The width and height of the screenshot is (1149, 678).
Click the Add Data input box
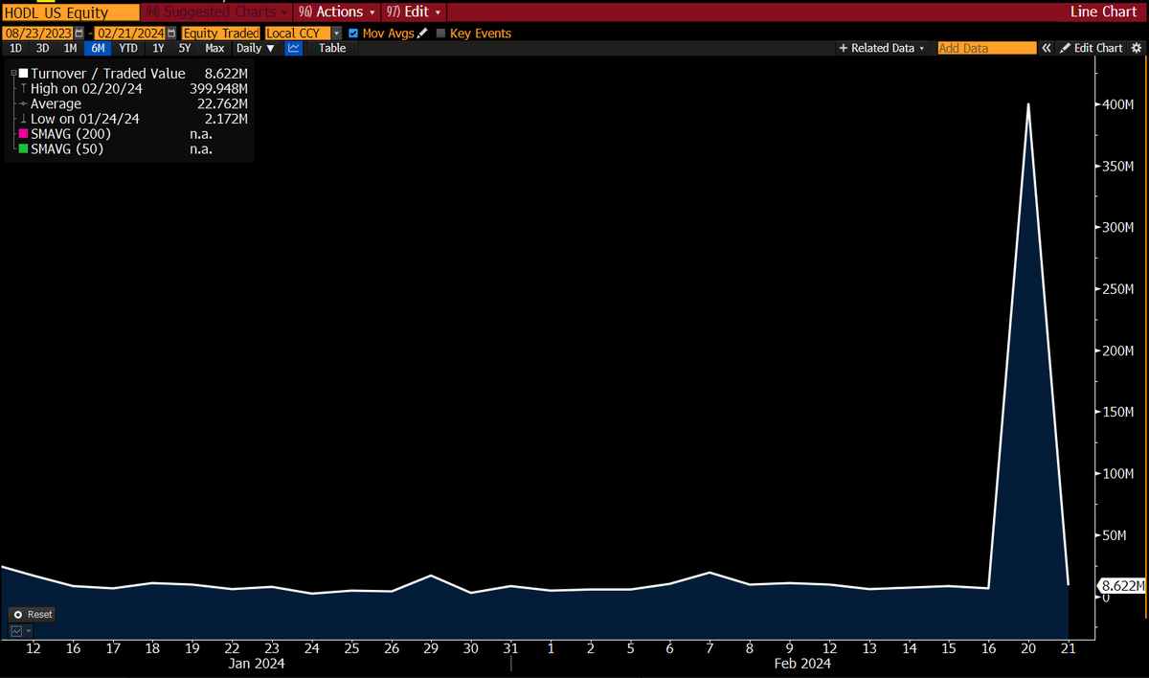[x=986, y=48]
